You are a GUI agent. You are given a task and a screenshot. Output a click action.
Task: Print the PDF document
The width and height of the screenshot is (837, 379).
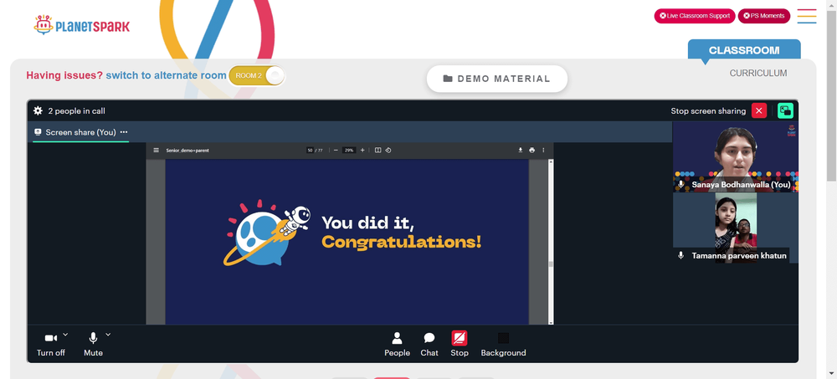point(531,151)
